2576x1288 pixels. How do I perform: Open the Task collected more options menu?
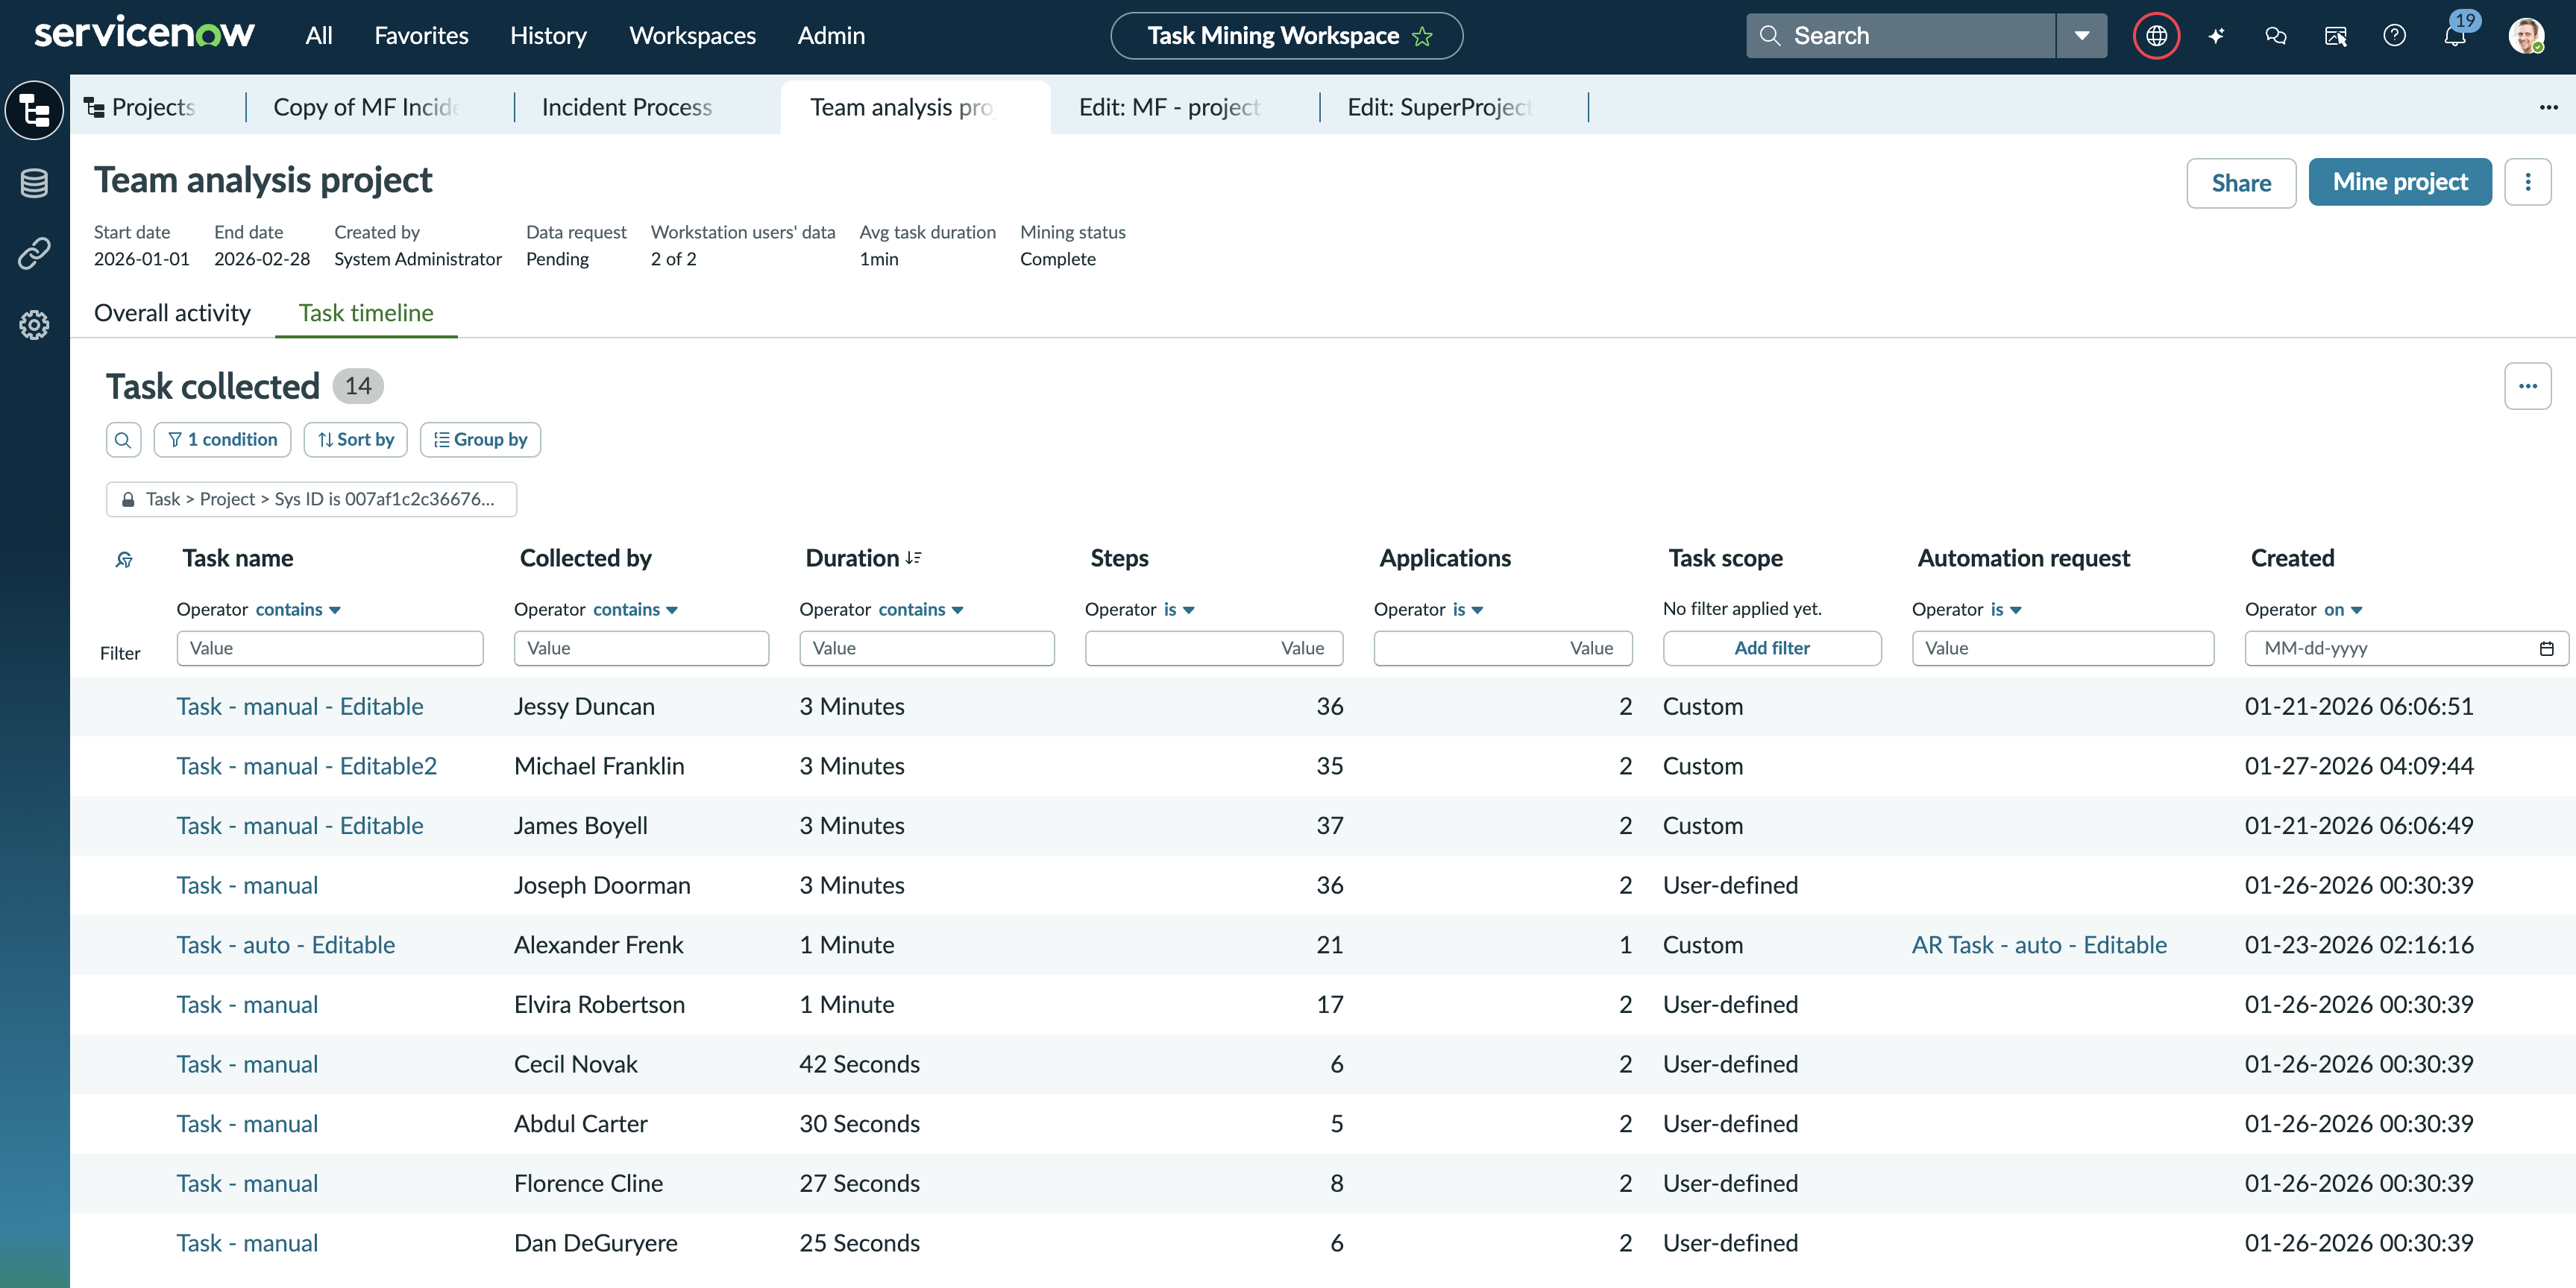(2528, 385)
